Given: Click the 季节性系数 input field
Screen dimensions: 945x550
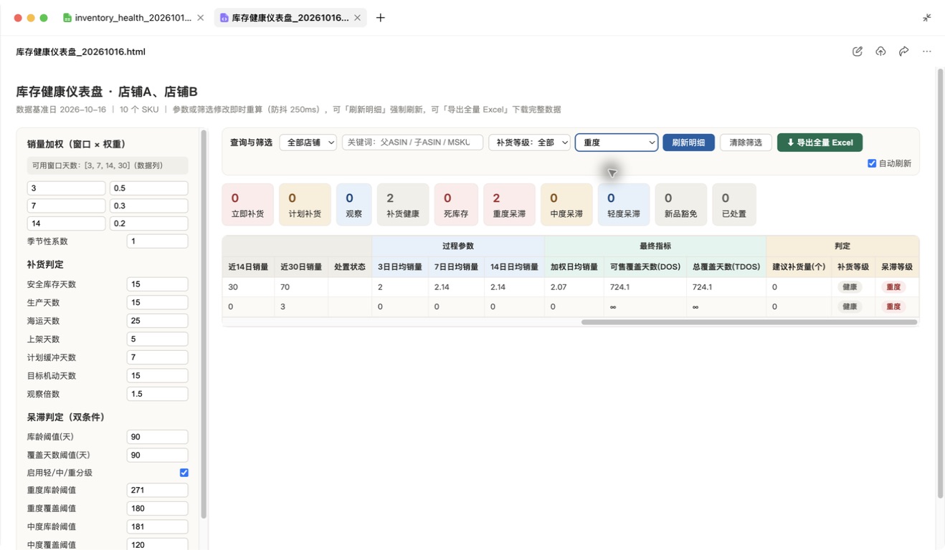Looking at the screenshot, I should pos(157,241).
